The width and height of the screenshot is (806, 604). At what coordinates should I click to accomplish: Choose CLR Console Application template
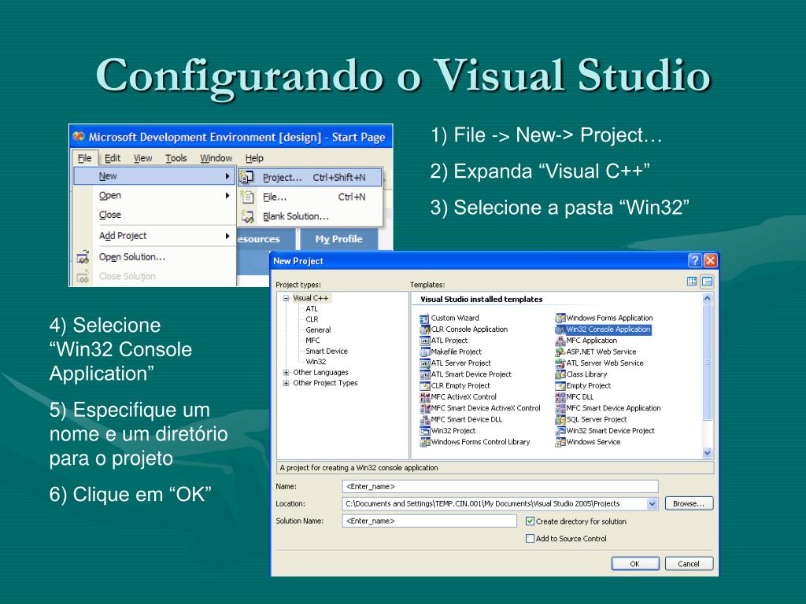pos(464,330)
